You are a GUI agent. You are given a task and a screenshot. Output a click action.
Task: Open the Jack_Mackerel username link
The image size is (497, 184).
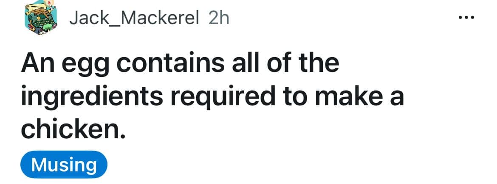coord(134,18)
